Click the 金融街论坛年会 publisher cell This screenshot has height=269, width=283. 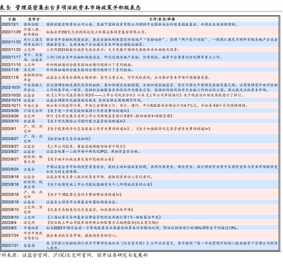pos(34,77)
